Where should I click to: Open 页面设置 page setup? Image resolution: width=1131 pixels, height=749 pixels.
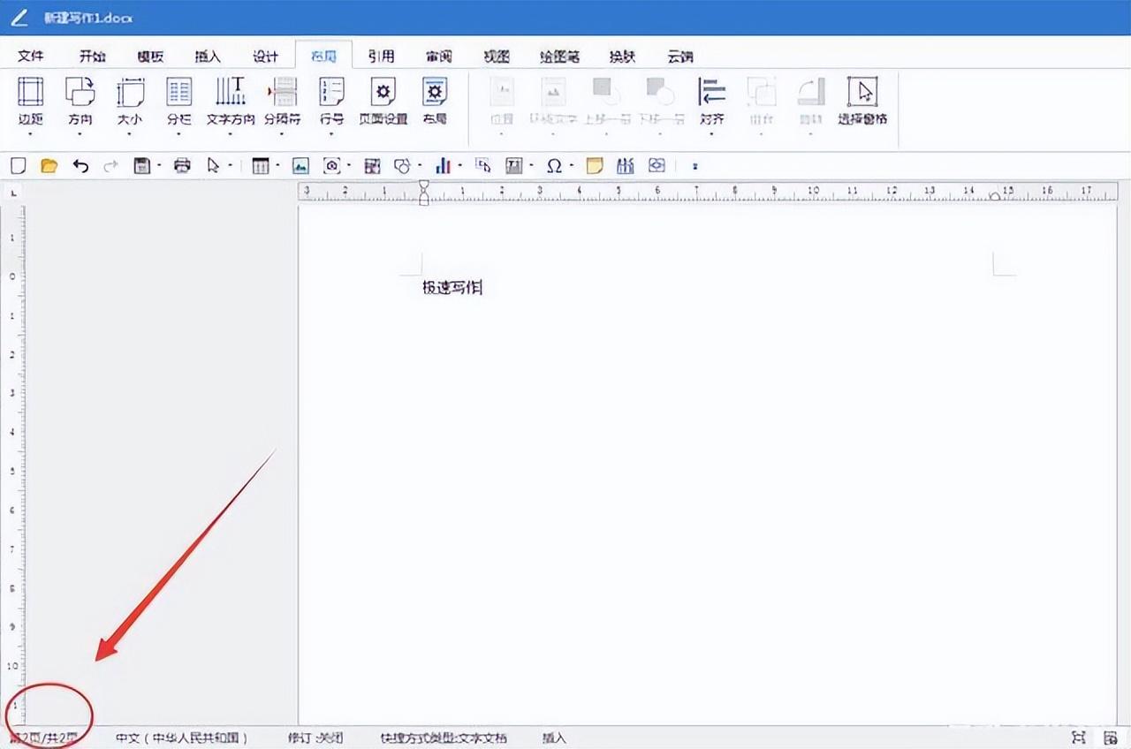(x=383, y=101)
